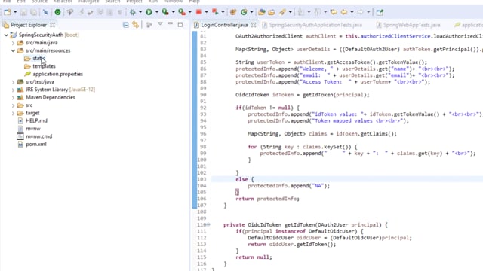Viewport: 483px width, 271px height.
Task: Collapse the getIdToken method at line 110
Action: pos(208,224)
